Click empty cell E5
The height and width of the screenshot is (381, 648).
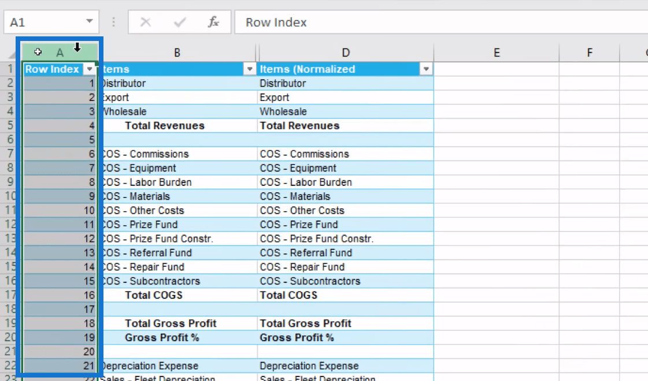497,125
